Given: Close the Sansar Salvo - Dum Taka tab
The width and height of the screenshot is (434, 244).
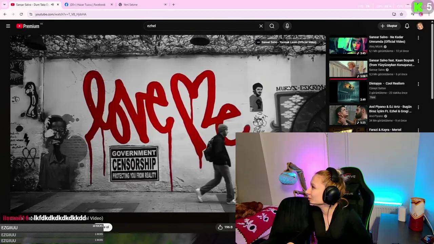Looking at the screenshot, I should tap(58, 5).
